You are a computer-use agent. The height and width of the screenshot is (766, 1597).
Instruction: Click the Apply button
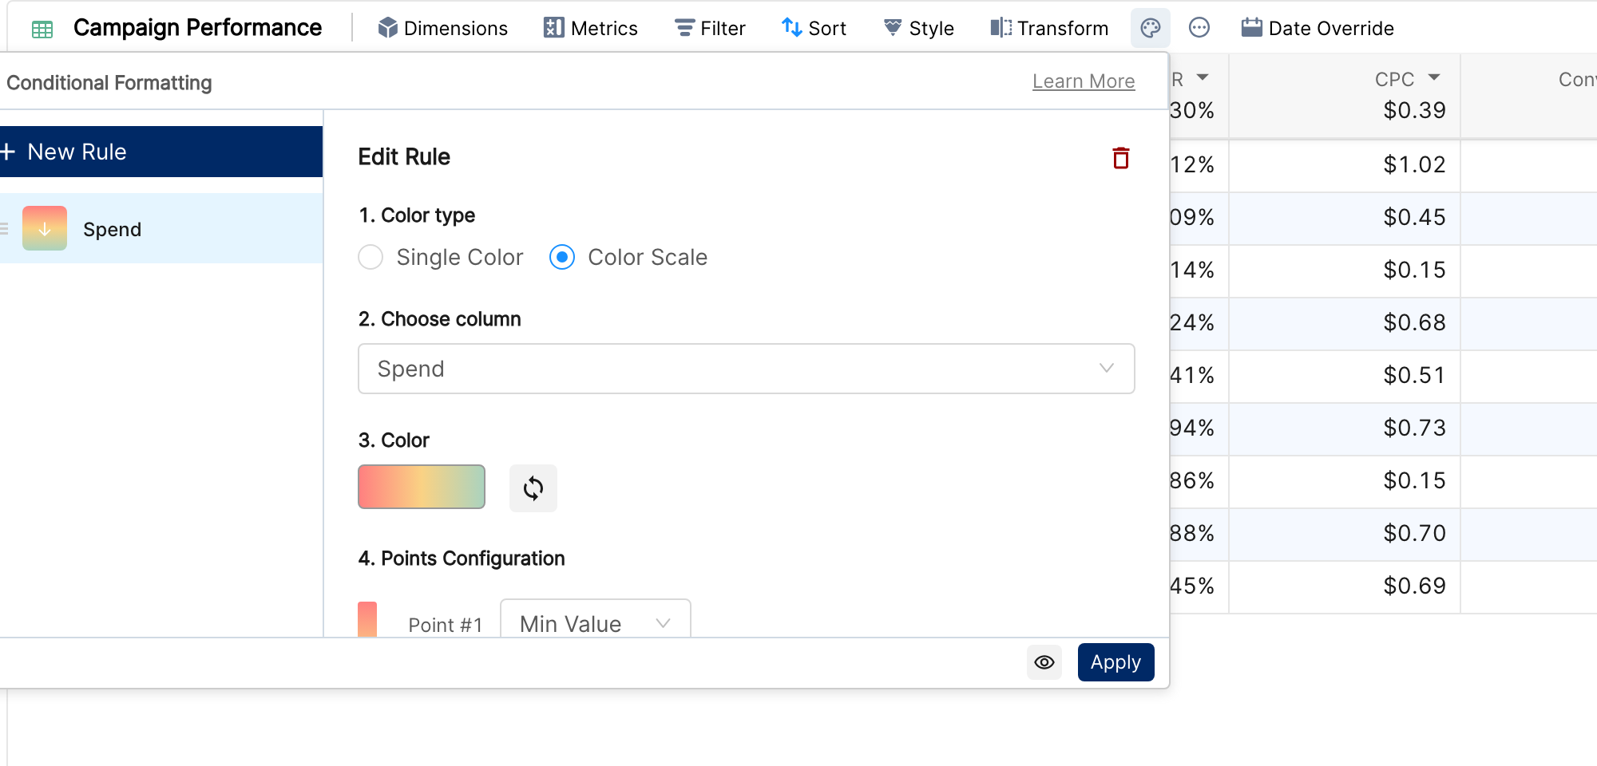tap(1116, 662)
